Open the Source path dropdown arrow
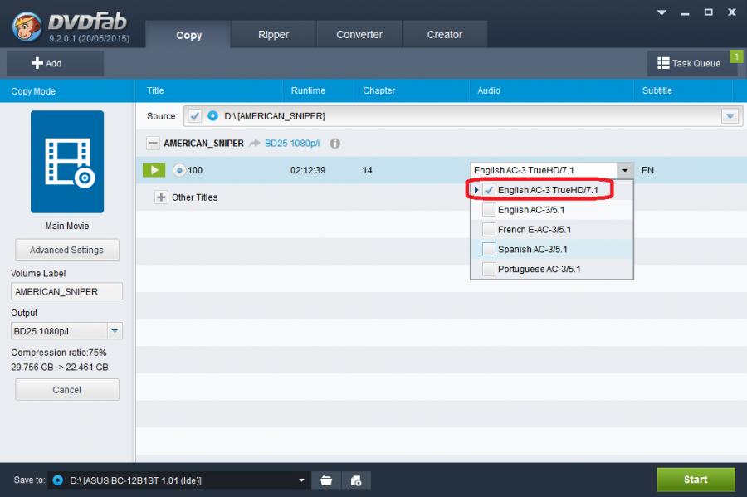747x497 pixels. pos(730,116)
